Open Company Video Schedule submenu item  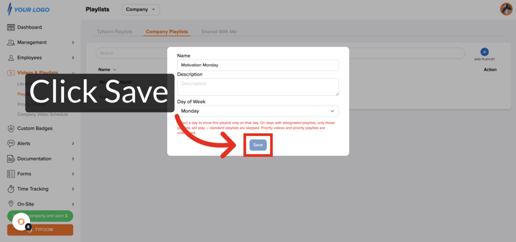[43, 114]
